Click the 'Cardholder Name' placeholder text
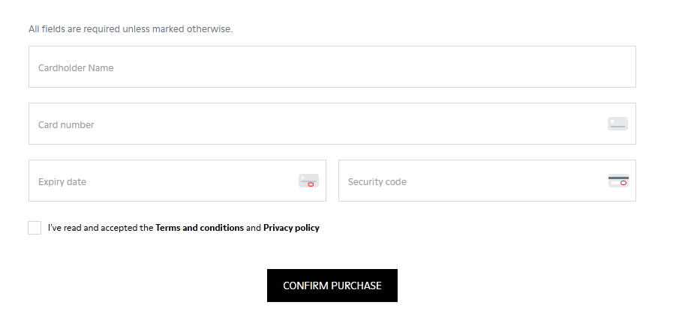 coord(76,67)
